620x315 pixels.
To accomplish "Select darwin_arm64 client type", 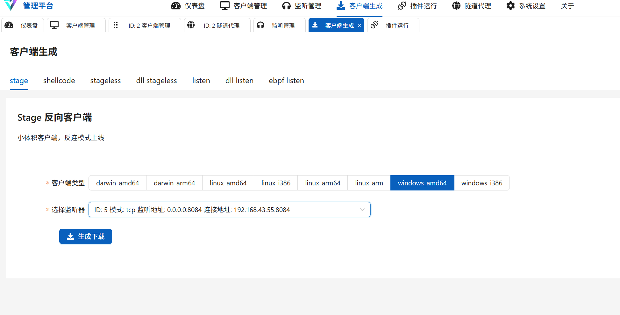I will tap(174, 183).
